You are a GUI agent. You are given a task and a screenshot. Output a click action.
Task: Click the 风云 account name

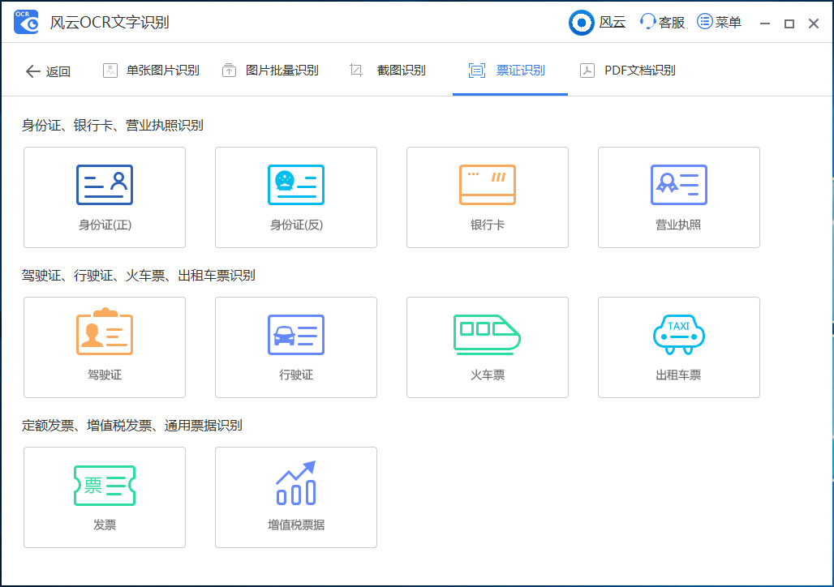tap(613, 23)
